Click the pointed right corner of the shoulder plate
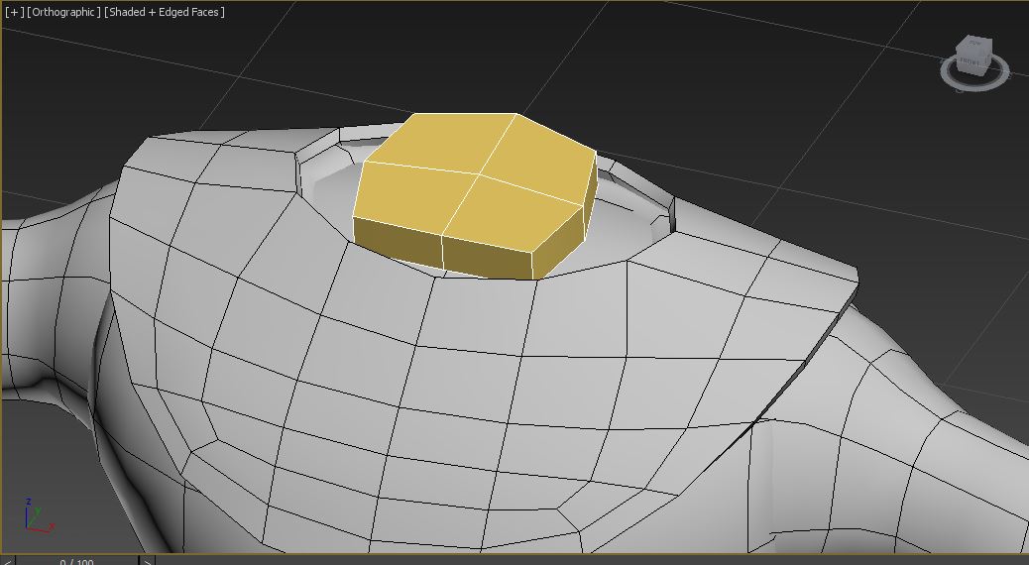1029x565 pixels. [857, 269]
